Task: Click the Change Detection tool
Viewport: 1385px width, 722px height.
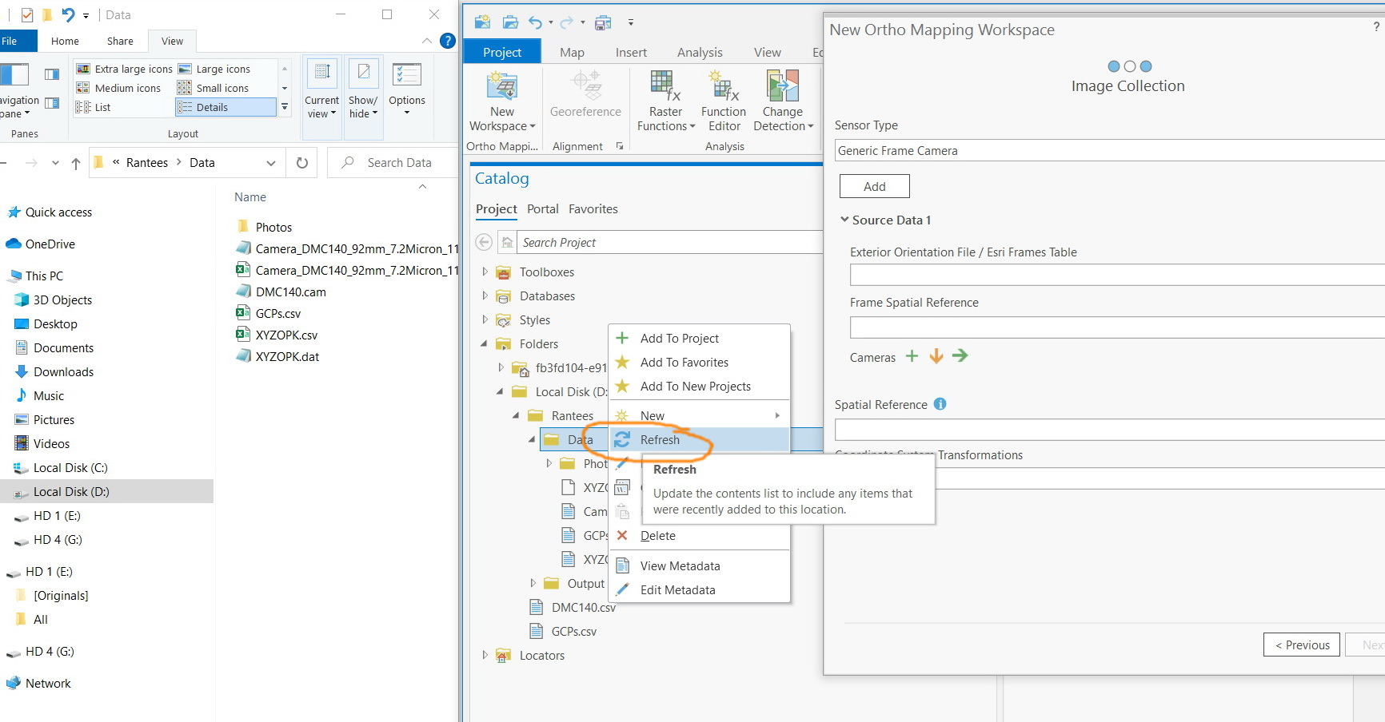Action: coord(782,86)
